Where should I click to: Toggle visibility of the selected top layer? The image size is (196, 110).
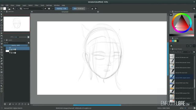(x=10, y=50)
